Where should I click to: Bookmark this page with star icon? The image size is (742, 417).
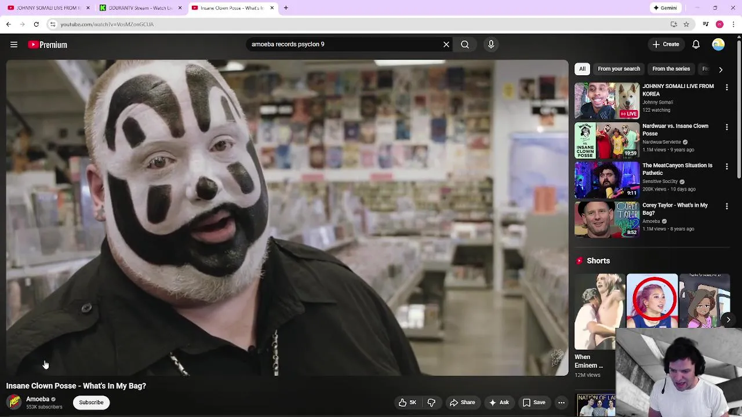686,24
